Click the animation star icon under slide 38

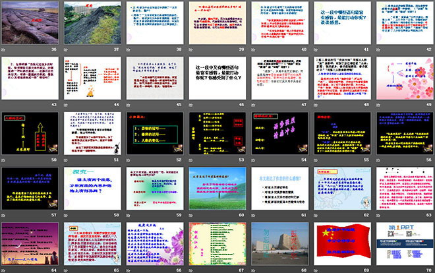pyautogui.click(x=128, y=50)
